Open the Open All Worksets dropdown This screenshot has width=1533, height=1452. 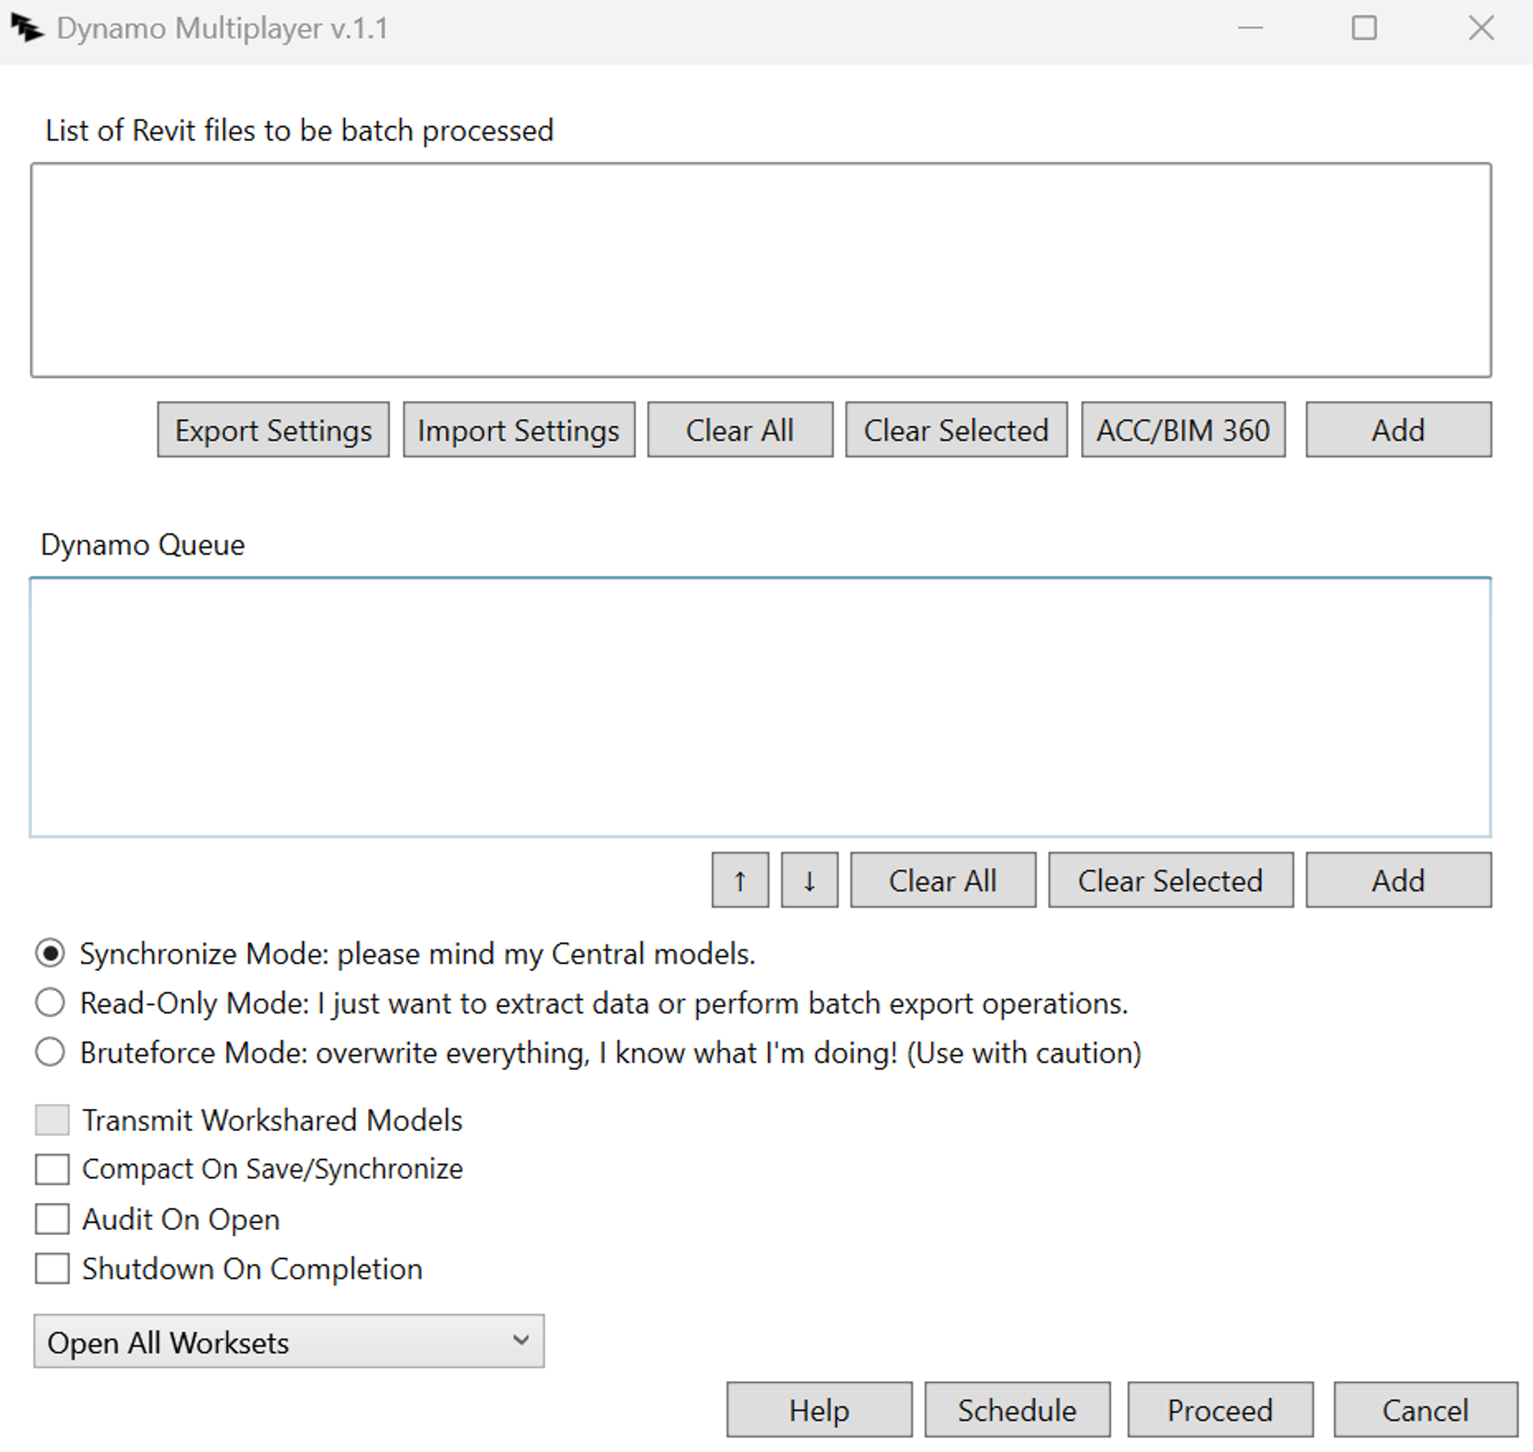coord(288,1342)
